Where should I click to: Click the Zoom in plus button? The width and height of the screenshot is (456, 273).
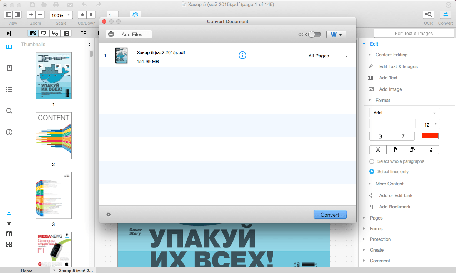[x=31, y=15]
